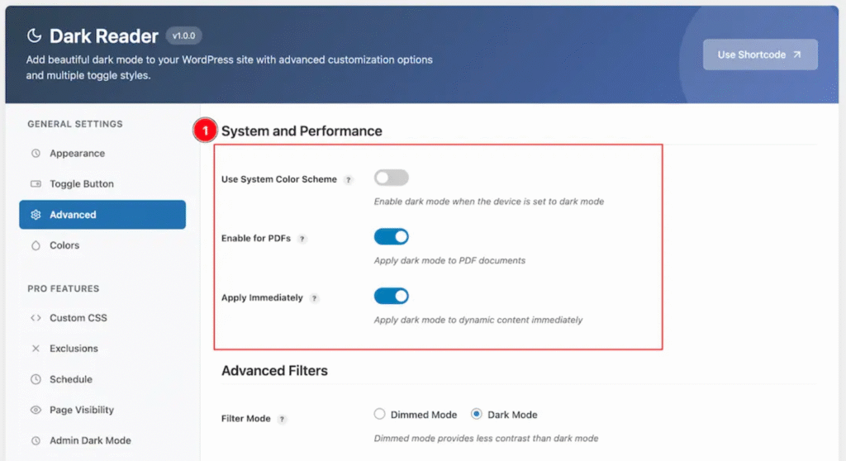This screenshot has width=846, height=461.
Task: Open the Appearance settings section
Action: [x=102, y=154]
